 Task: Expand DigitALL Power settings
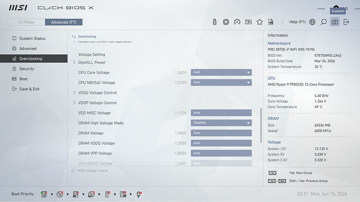pyautogui.click(x=92, y=62)
